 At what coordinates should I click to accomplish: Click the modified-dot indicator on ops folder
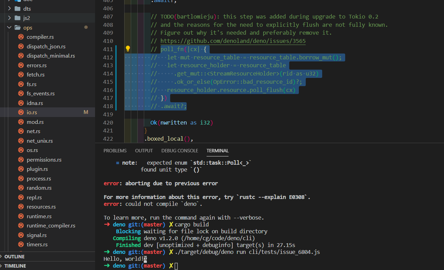[x=86, y=27]
